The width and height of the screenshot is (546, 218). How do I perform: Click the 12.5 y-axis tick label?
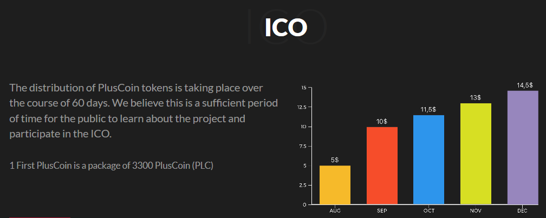tap(302, 107)
